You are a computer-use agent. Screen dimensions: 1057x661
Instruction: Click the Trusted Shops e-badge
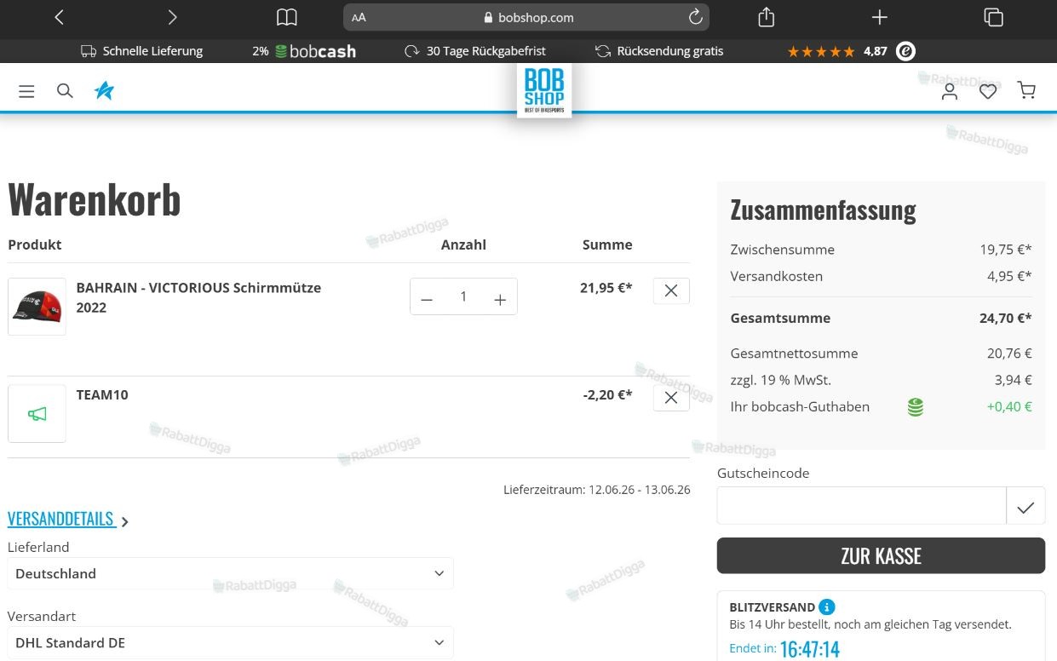pyautogui.click(x=906, y=51)
